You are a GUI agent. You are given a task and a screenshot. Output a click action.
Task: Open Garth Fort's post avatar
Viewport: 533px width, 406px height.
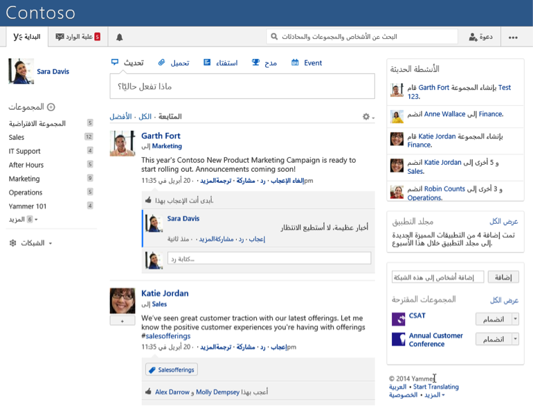123,143
